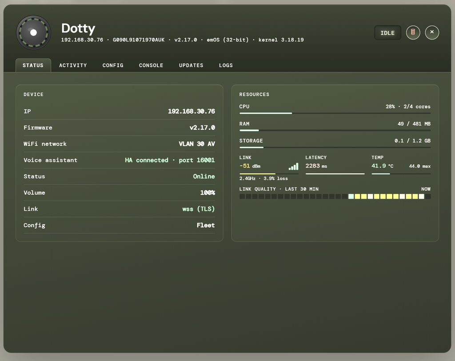
Task: Click the WiFi signal bars icon
Action: pos(293,166)
